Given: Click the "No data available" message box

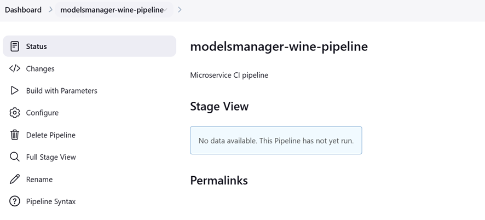Looking at the screenshot, I should [x=276, y=141].
